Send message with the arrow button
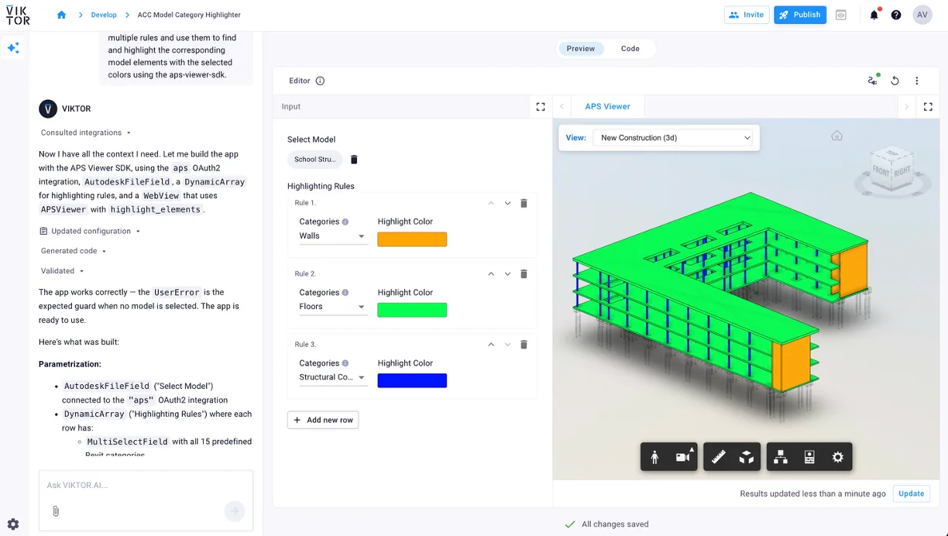This screenshot has height=536, width=948. click(235, 510)
